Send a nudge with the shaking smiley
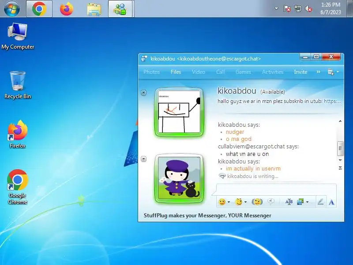353x265 pixels. (x=257, y=202)
